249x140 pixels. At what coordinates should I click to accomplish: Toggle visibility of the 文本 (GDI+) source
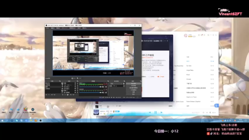75,85
